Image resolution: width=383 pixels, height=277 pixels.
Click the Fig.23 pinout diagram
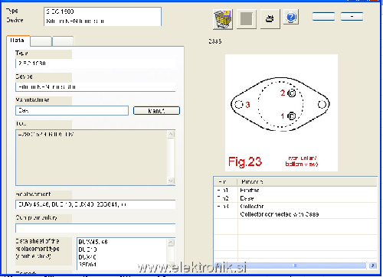click(281, 112)
